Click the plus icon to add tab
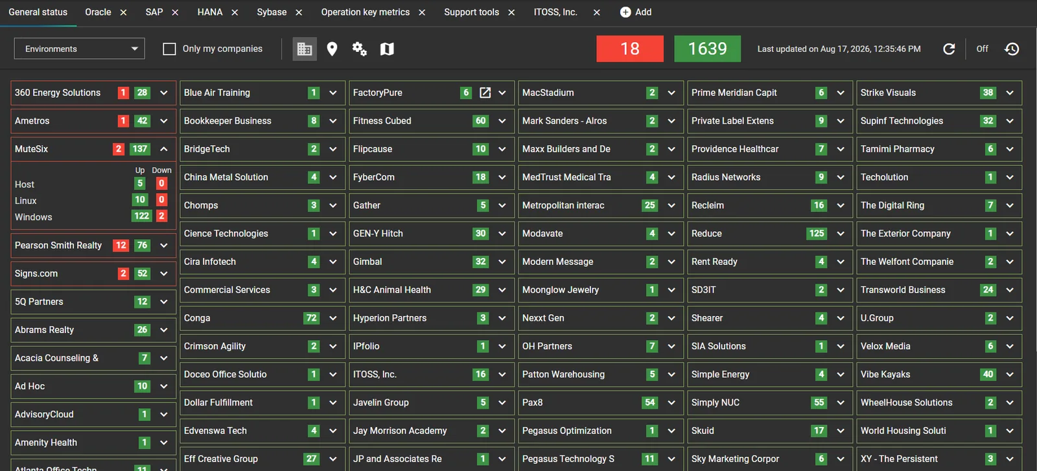 click(625, 12)
